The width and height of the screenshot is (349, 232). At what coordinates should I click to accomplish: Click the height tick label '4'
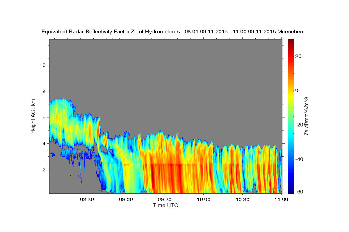pyautogui.click(x=44, y=143)
